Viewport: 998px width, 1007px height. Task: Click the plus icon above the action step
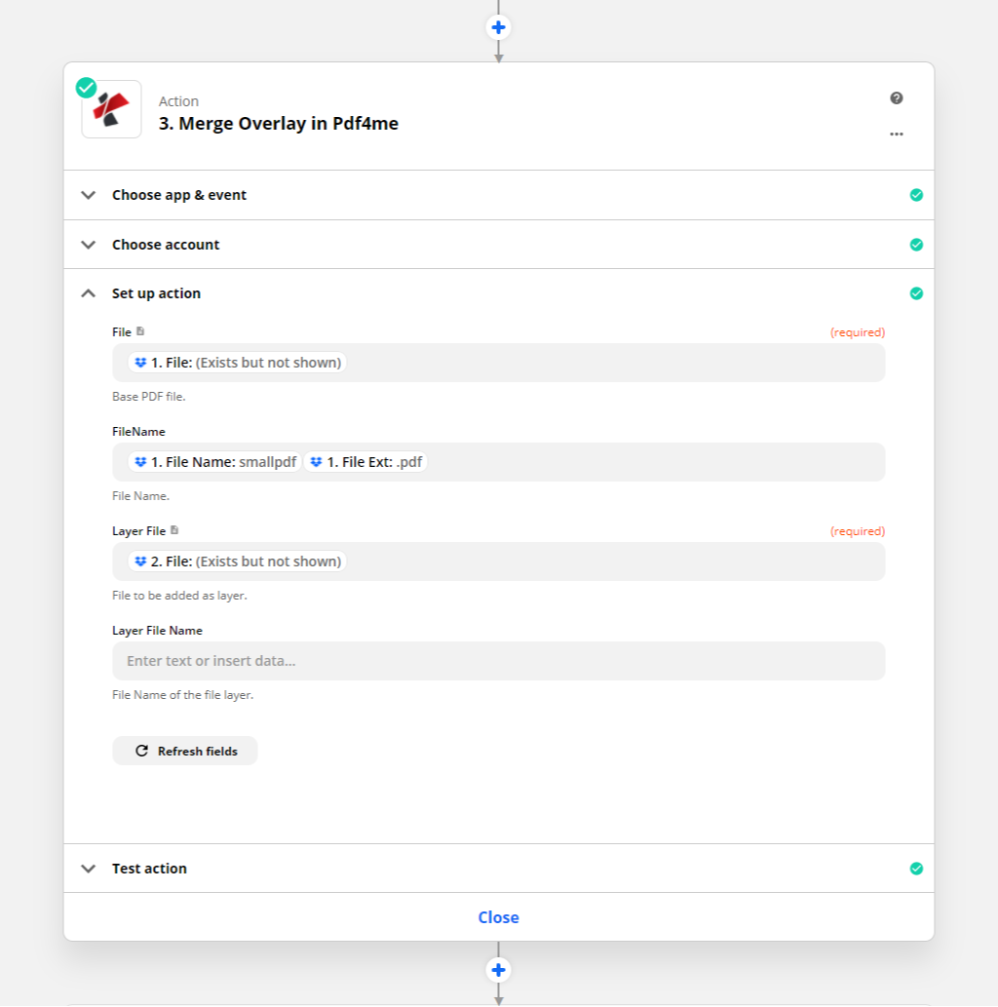click(498, 26)
